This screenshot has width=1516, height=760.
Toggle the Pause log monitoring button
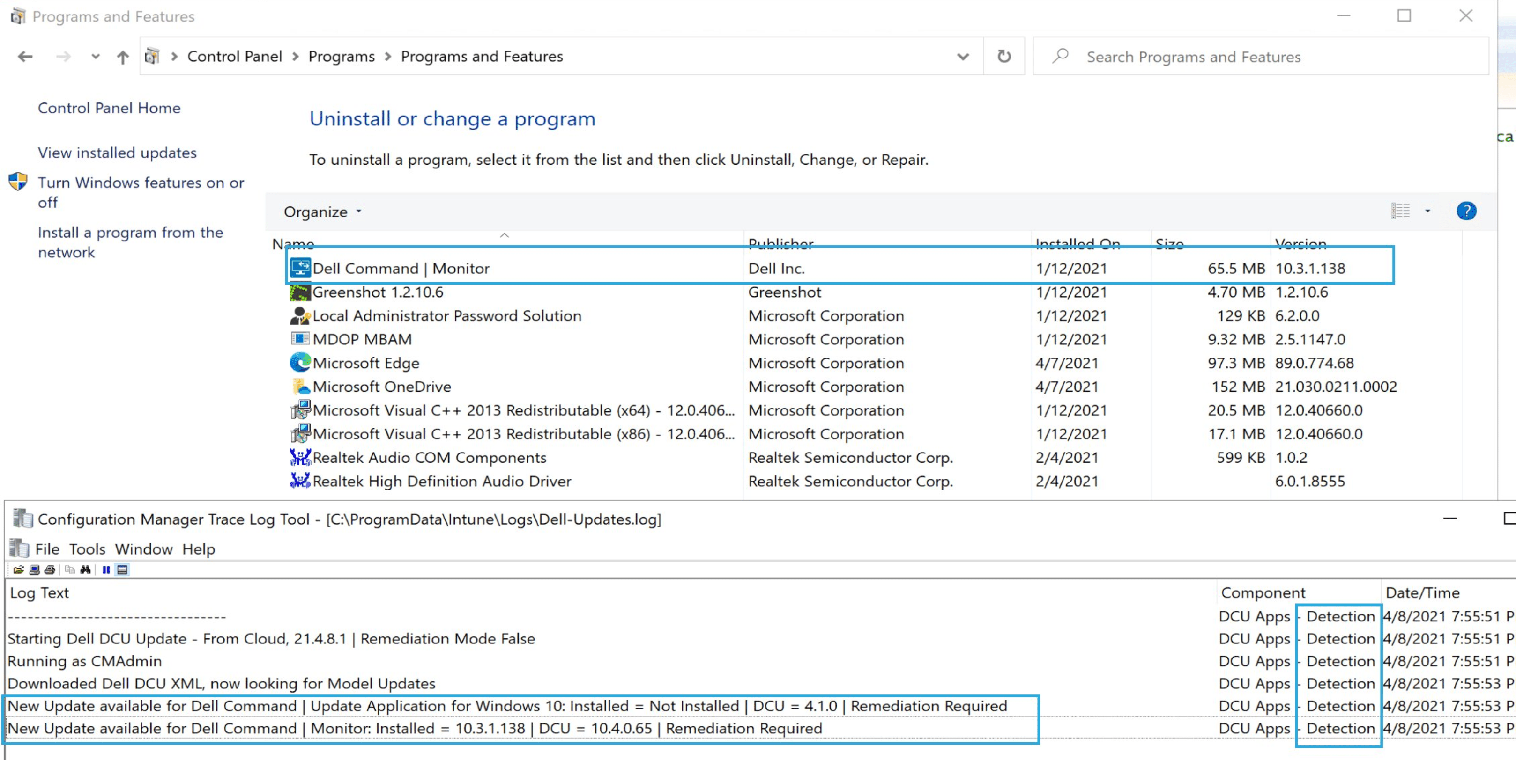(106, 570)
